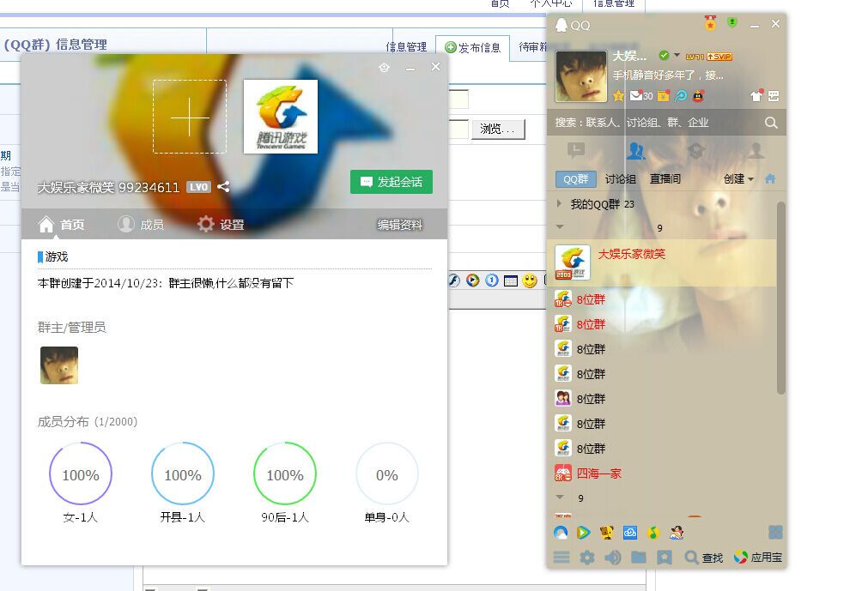Open the QQ Browser icon in app tray
The height and width of the screenshot is (591, 862).
561,532
